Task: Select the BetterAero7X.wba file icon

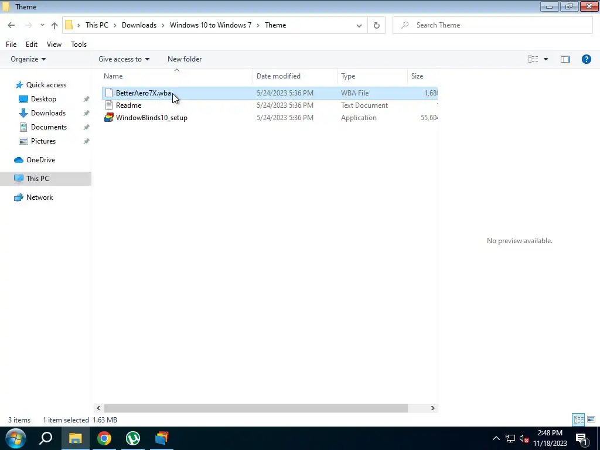Action: pyautogui.click(x=109, y=93)
